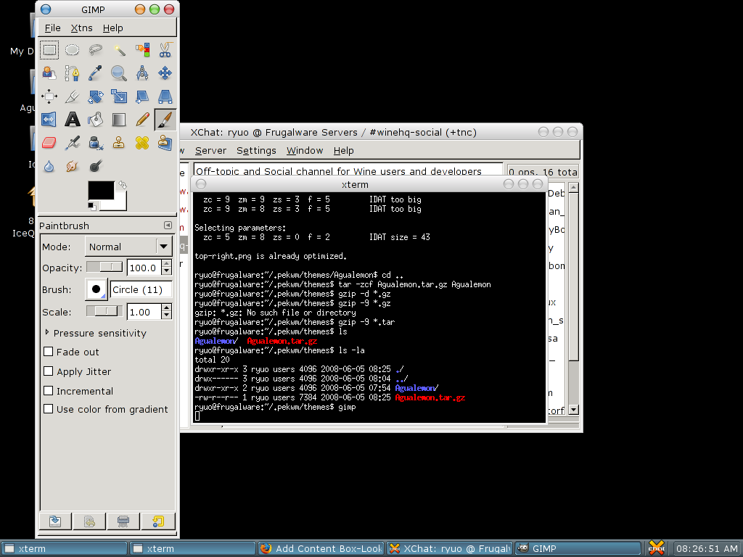Select the Rotate tool

click(95, 96)
